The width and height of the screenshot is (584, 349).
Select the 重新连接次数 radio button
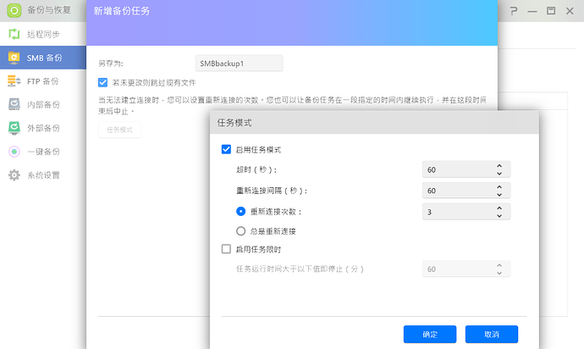click(241, 211)
